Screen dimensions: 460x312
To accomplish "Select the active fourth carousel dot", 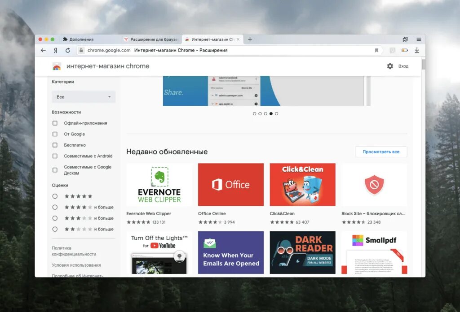I will pos(271,113).
